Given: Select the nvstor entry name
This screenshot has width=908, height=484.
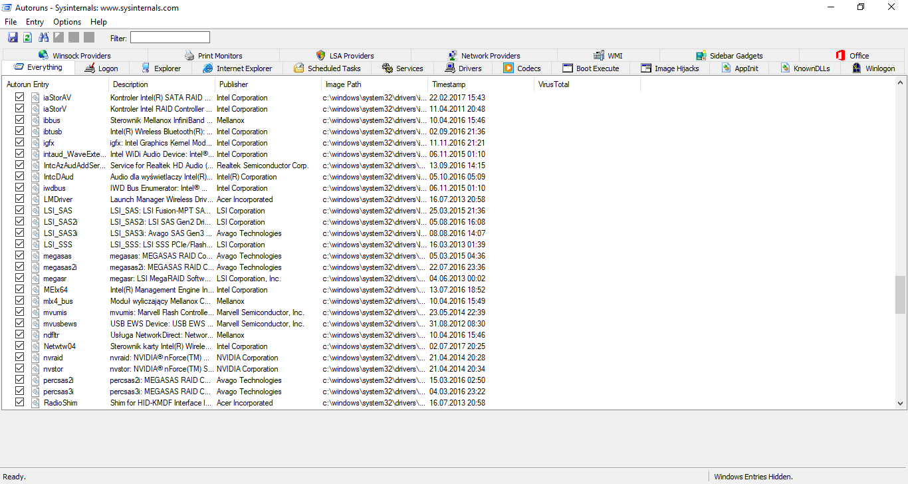Looking at the screenshot, I should click(53, 369).
